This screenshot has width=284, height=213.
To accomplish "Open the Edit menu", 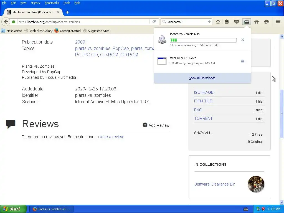I will pyautogui.click(x=13, y=3).
